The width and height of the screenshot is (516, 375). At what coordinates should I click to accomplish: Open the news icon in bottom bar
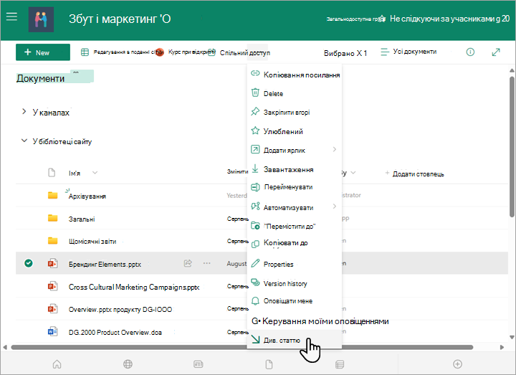(x=198, y=364)
